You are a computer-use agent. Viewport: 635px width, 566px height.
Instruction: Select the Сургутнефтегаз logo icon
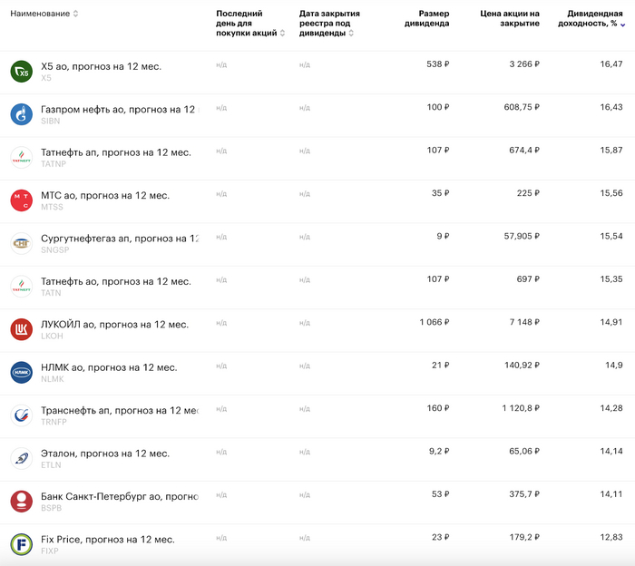tap(21, 243)
